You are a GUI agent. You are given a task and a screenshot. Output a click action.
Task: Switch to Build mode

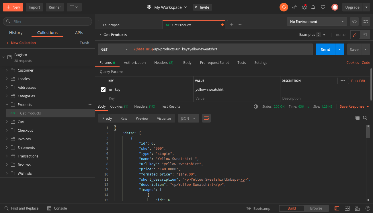pyautogui.click(x=292, y=208)
